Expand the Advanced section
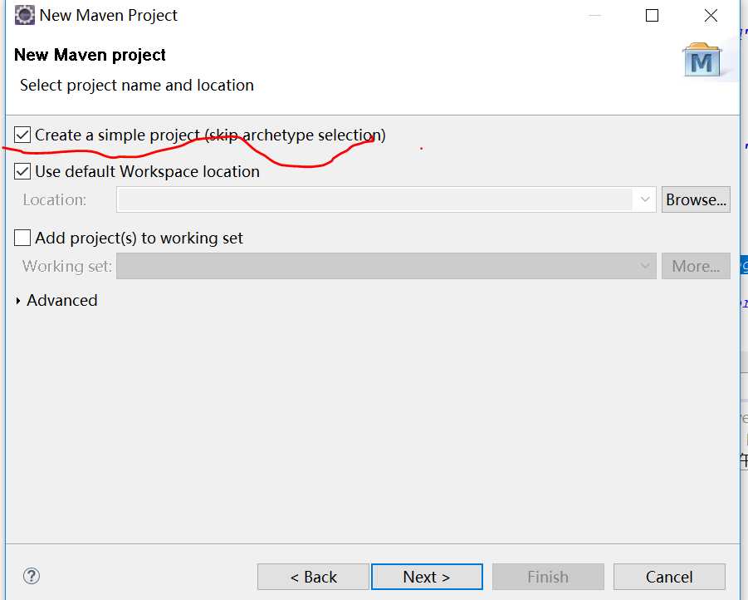 pos(18,301)
